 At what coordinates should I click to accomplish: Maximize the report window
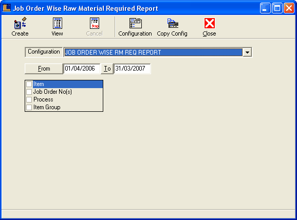277,8
